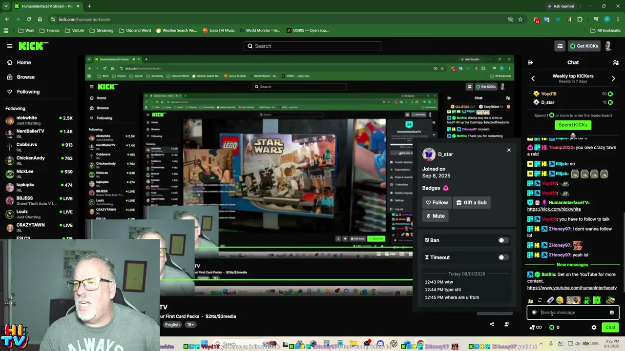Open a new browser tab
This screenshot has width=625, height=351.
pos(89,6)
